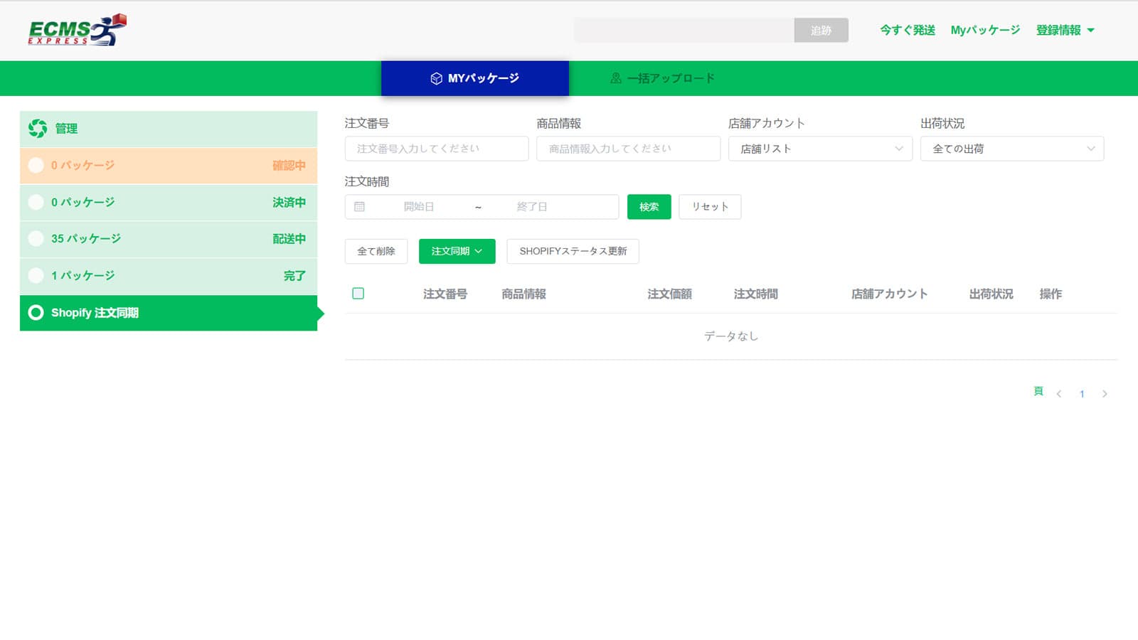Viewport: 1138px width, 640px height.
Task: Click the circle icon beside Shopify 注文同期
Action: pyautogui.click(x=36, y=312)
